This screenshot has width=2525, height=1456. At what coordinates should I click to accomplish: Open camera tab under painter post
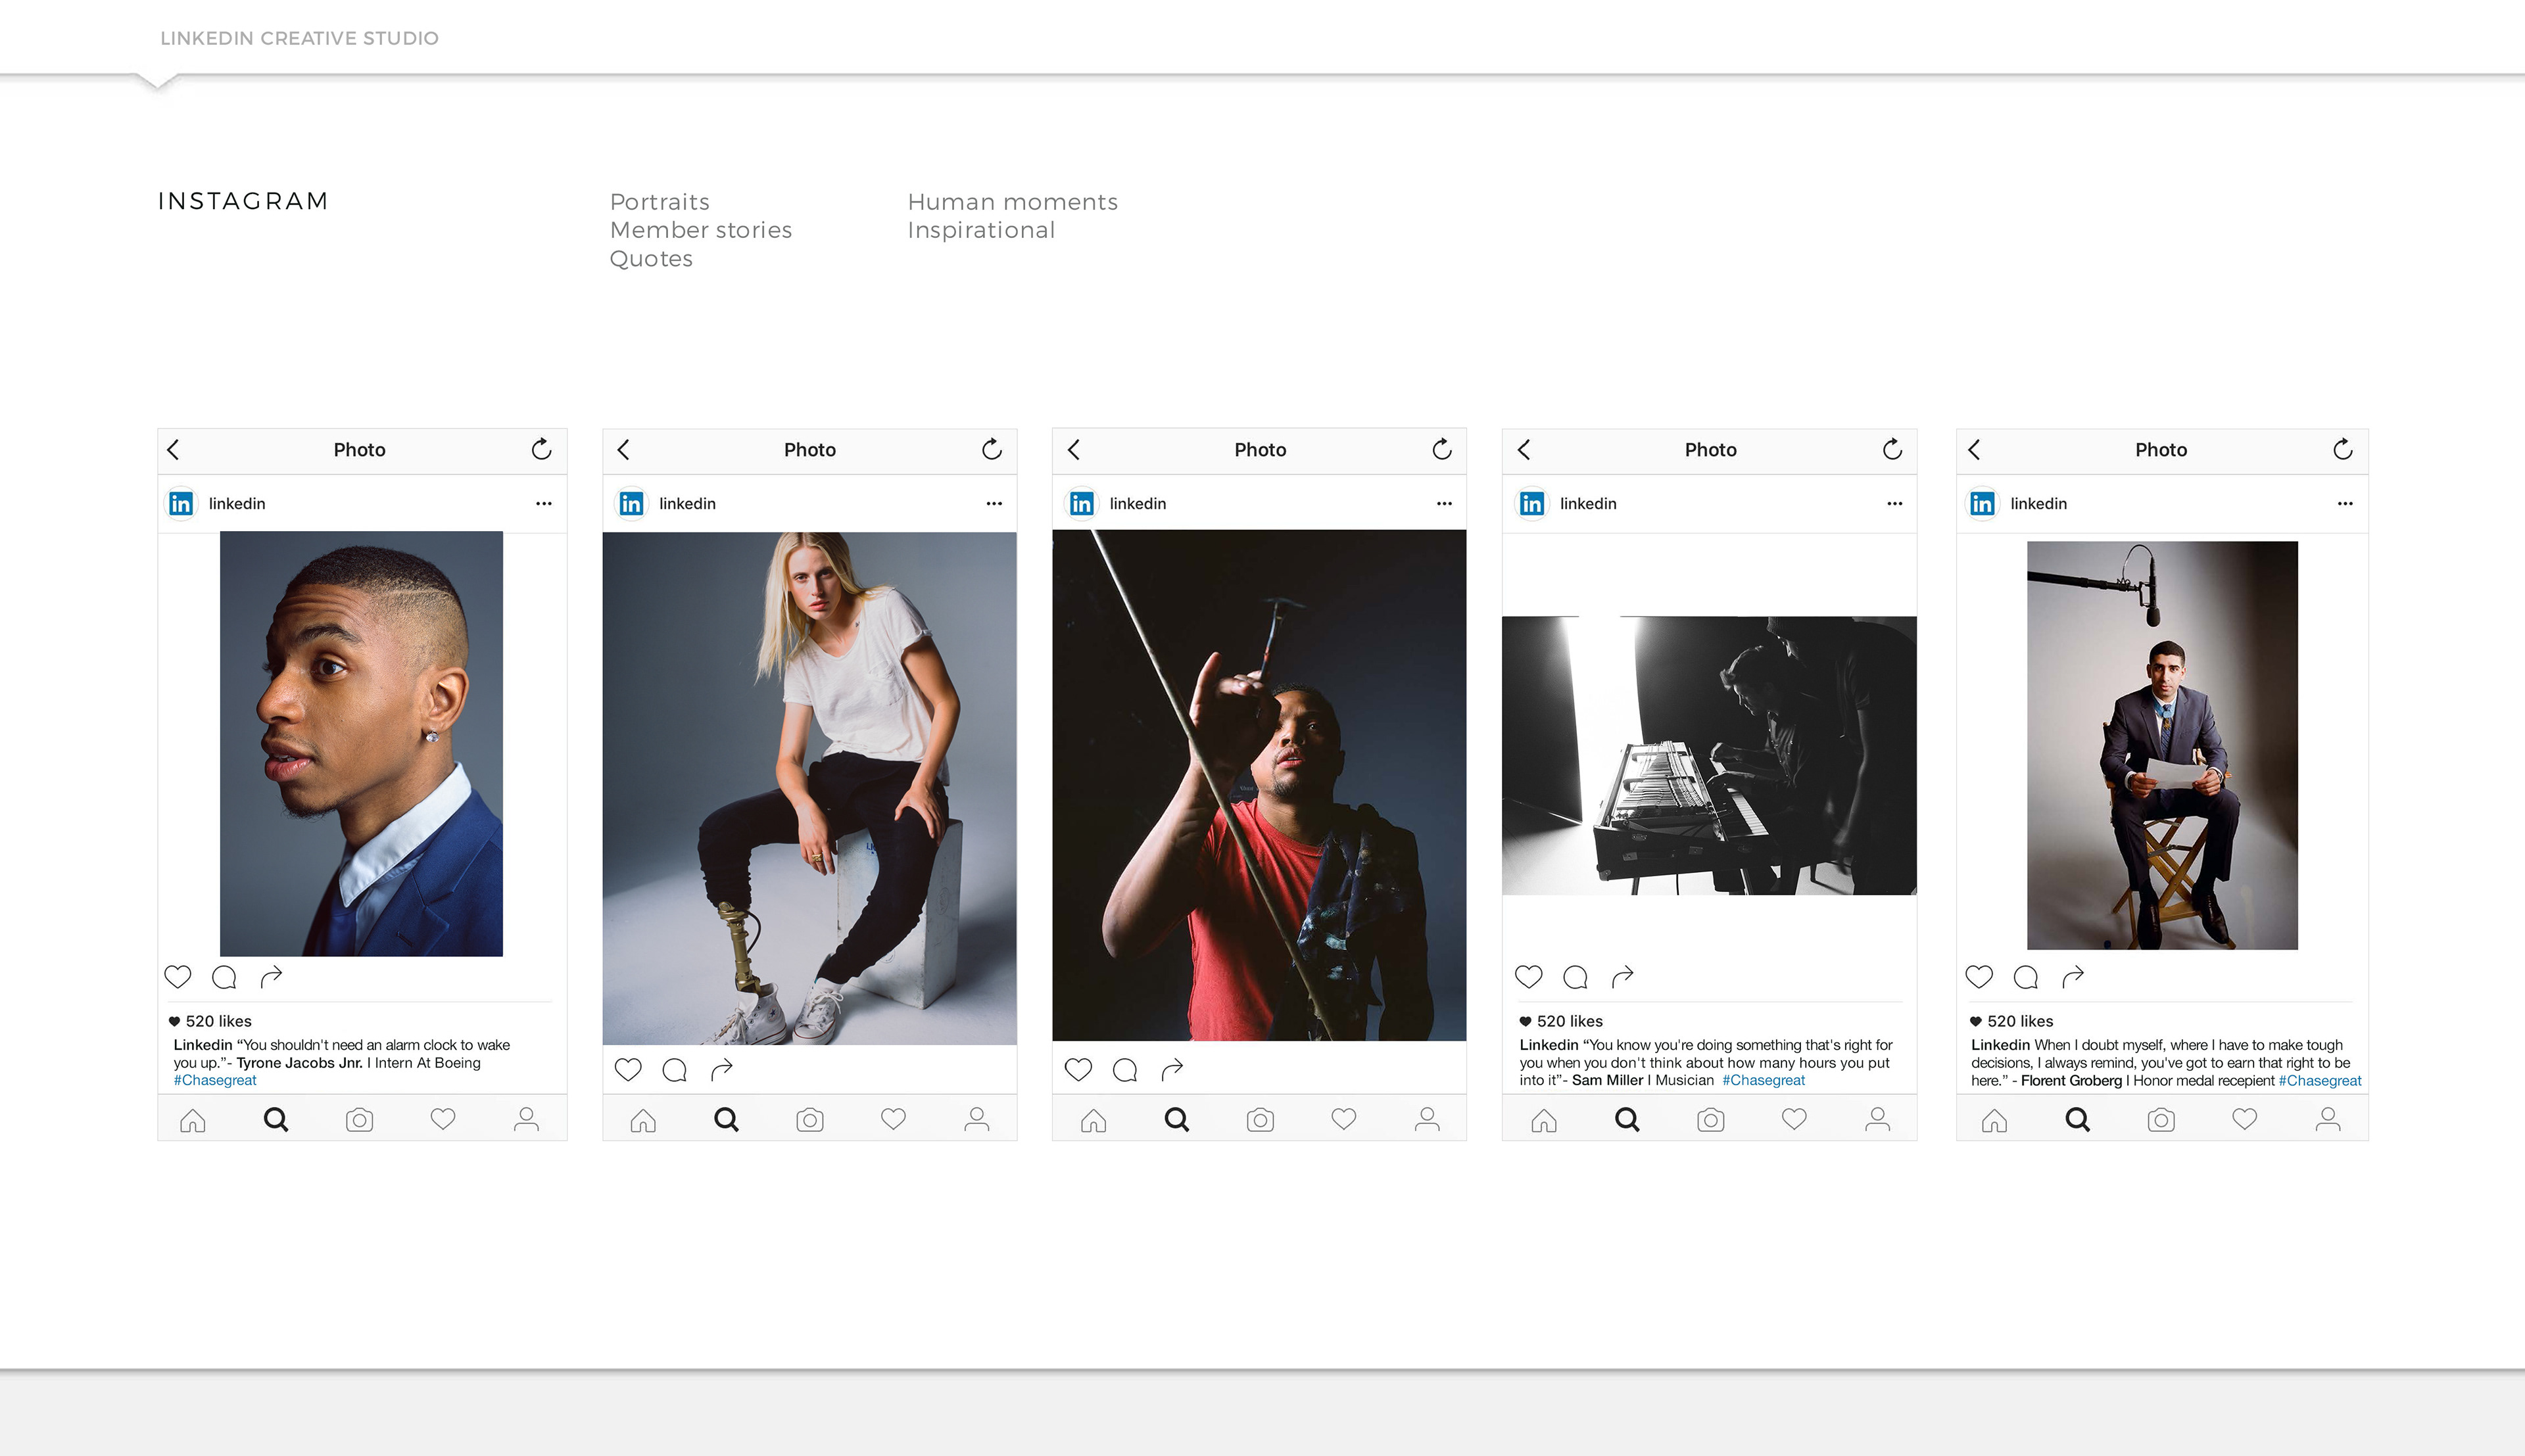1260,1120
